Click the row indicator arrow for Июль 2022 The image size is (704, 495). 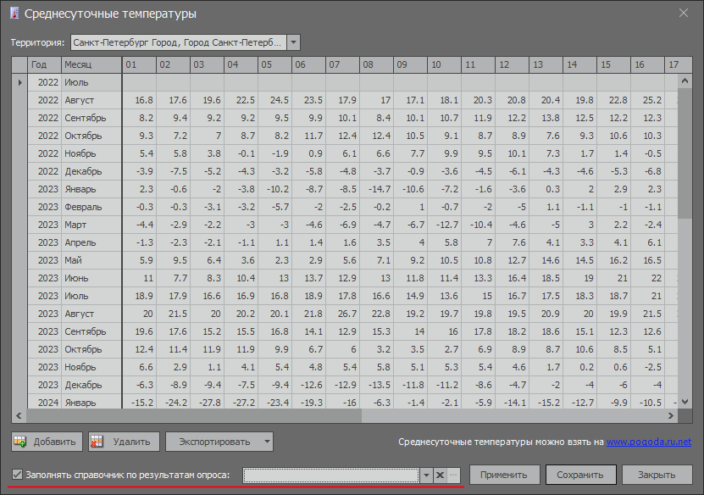[x=19, y=82]
